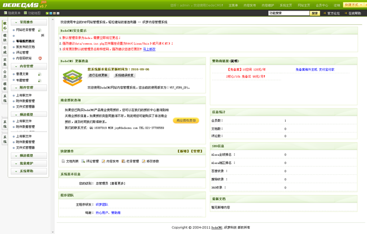Expand the 系统帮助 menu section
This screenshot has width=367, height=234.
pyautogui.click(x=29, y=171)
